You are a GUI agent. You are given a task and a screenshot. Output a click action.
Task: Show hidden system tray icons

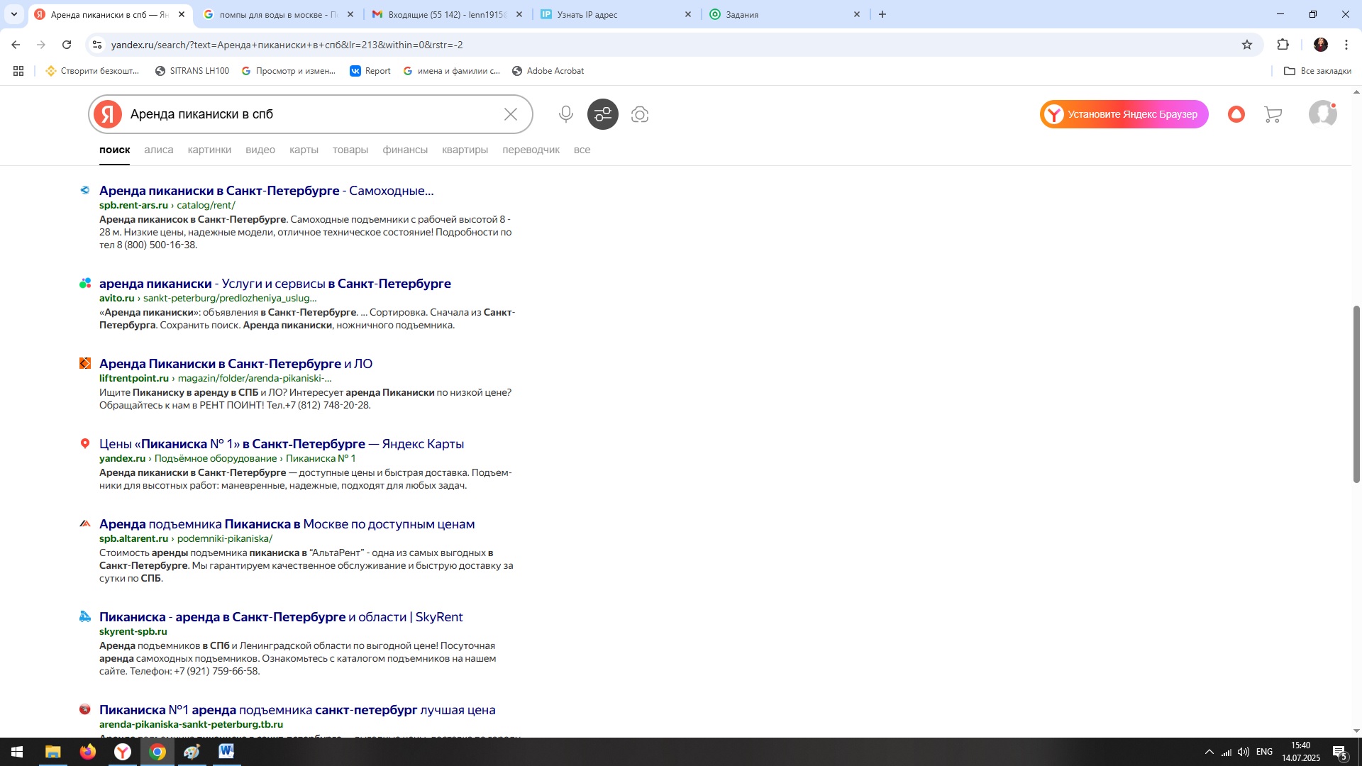pos(1209,752)
